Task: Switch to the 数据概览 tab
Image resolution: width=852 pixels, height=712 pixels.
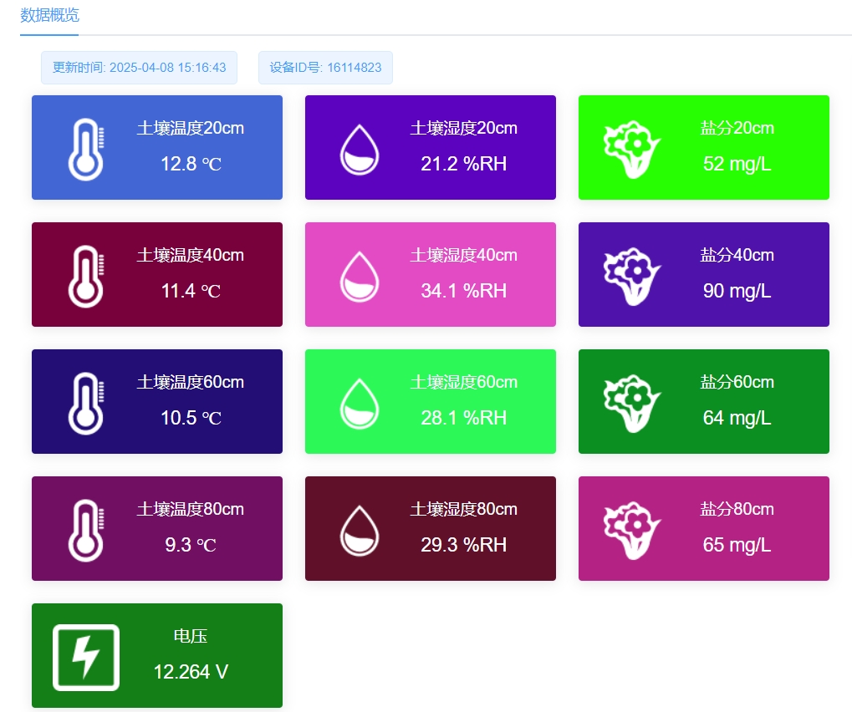Action: coord(49,16)
